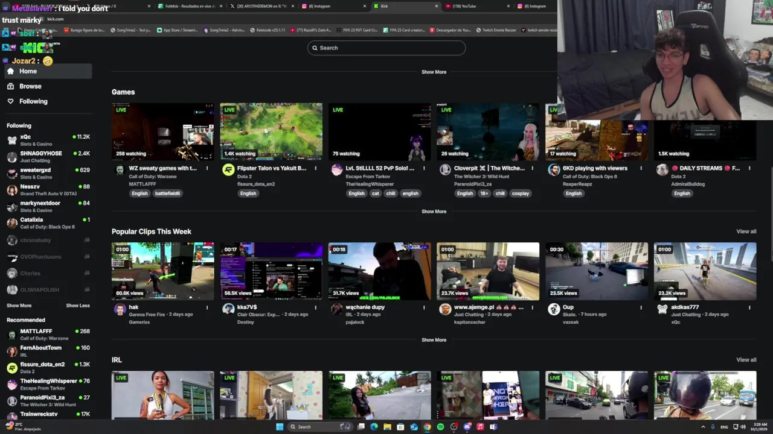Click English tag under WZ sweaty games
This screenshot has width=773, height=434.
(x=140, y=193)
